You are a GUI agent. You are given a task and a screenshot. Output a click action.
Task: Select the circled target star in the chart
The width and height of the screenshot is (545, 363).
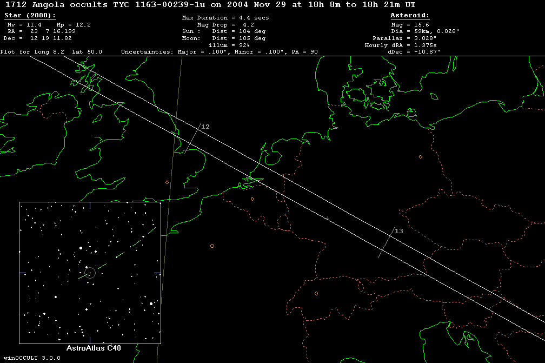coord(90,273)
